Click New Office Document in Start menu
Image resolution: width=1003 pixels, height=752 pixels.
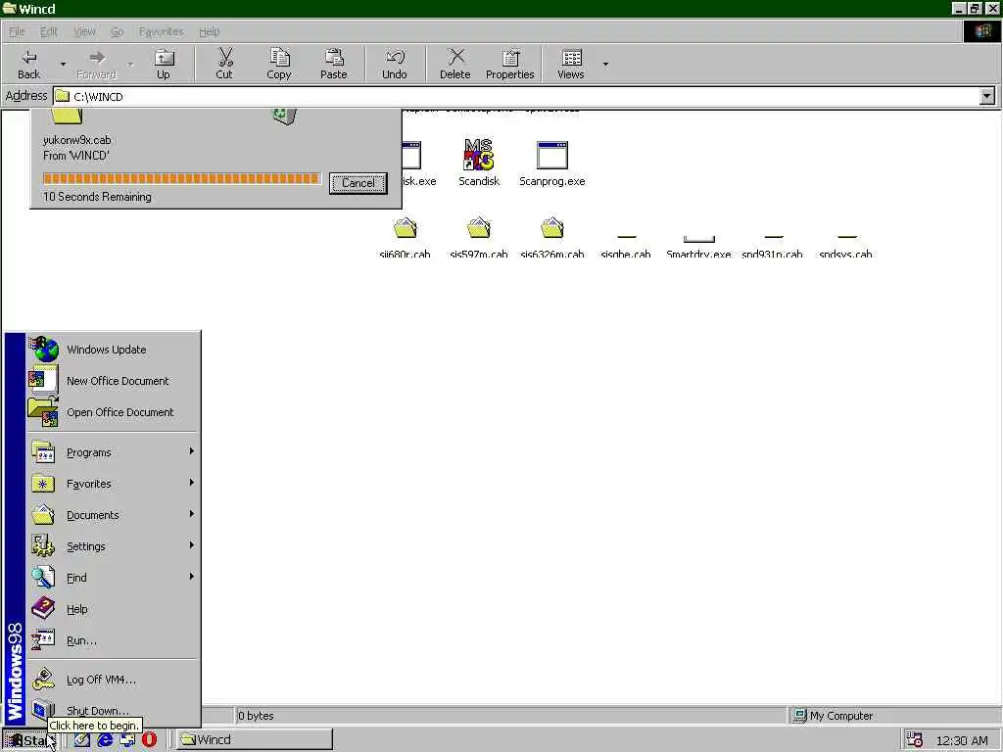point(113,381)
